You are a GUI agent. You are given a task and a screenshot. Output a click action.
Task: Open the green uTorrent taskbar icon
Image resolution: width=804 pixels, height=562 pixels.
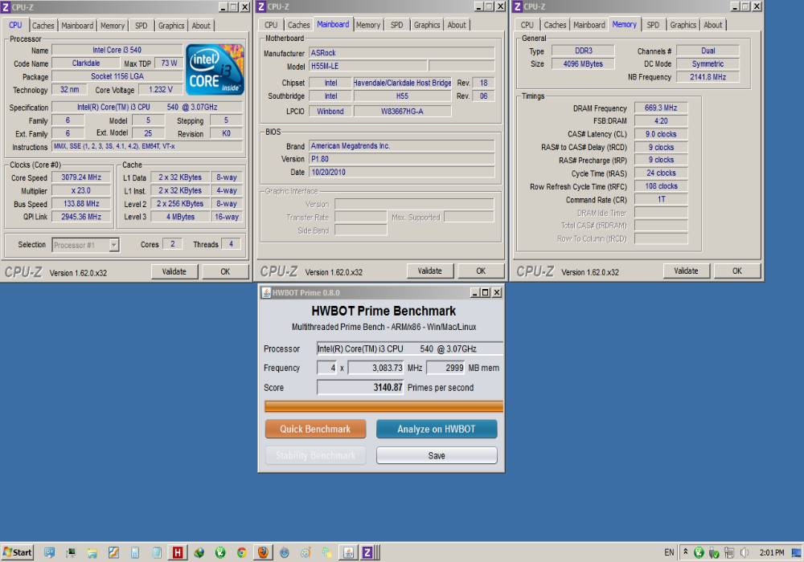(x=220, y=552)
